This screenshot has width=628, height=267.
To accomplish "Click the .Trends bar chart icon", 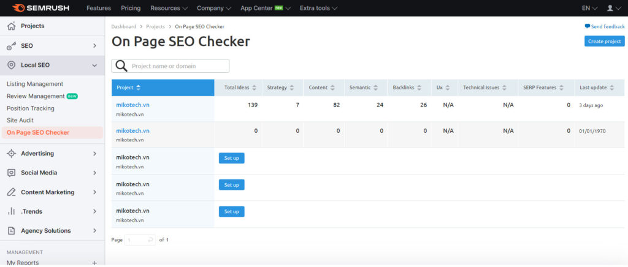I will tap(11, 211).
